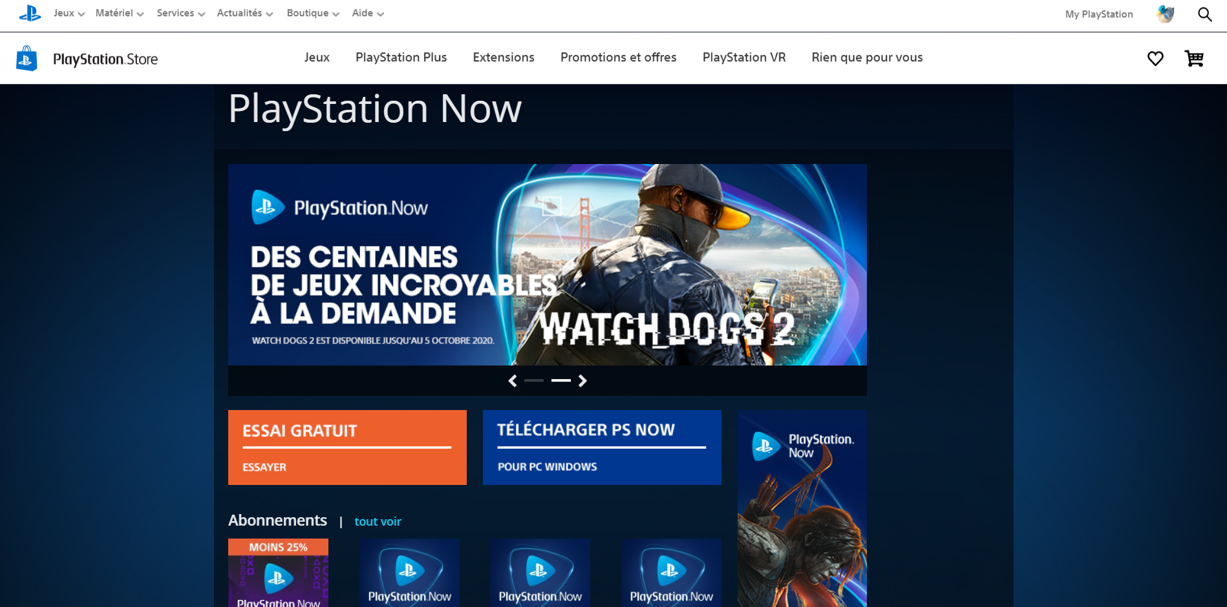Expand the Services dropdown menu
The image size is (1227, 607).
(x=180, y=14)
